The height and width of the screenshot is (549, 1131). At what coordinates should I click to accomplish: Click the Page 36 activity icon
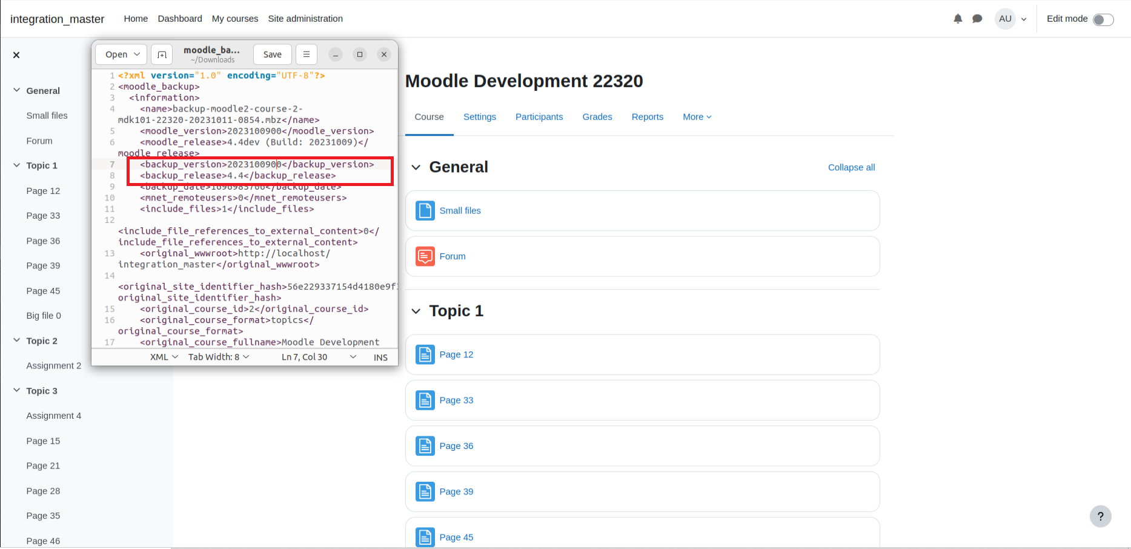[x=425, y=446]
